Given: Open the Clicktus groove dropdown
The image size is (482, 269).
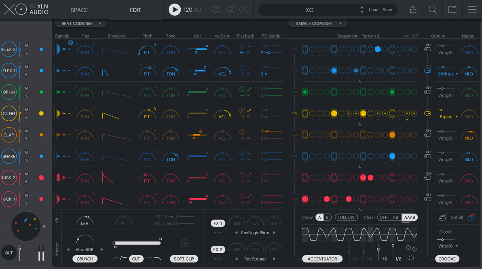Looking at the screenshot, I should 448,74.
